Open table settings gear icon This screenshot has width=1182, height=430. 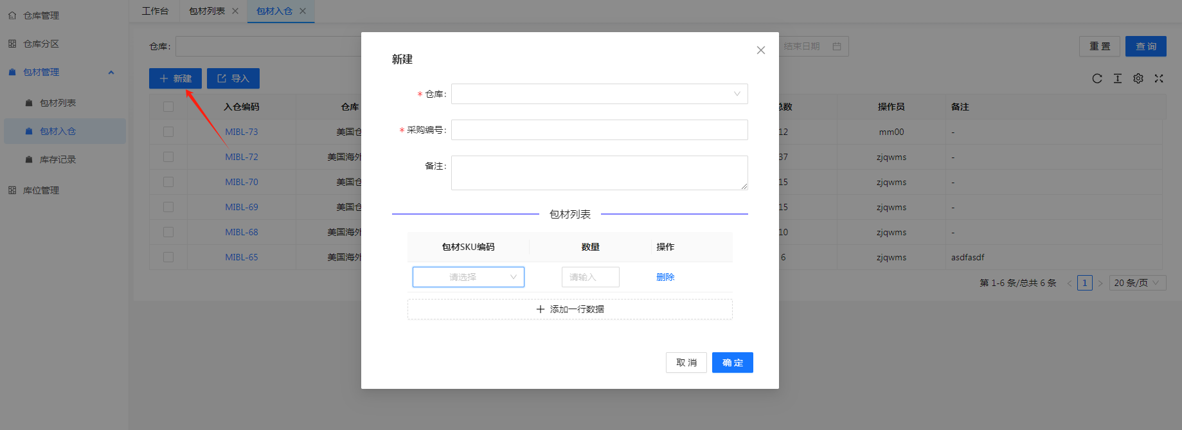[x=1138, y=78]
